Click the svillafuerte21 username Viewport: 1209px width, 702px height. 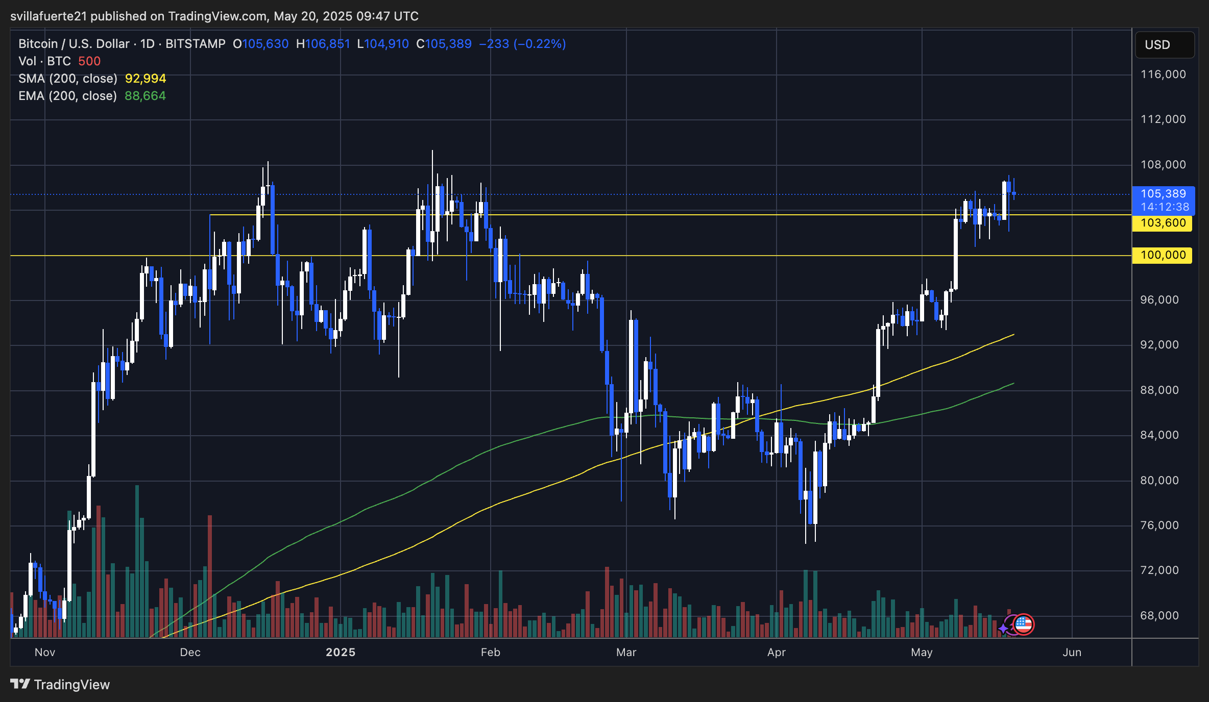48,16
